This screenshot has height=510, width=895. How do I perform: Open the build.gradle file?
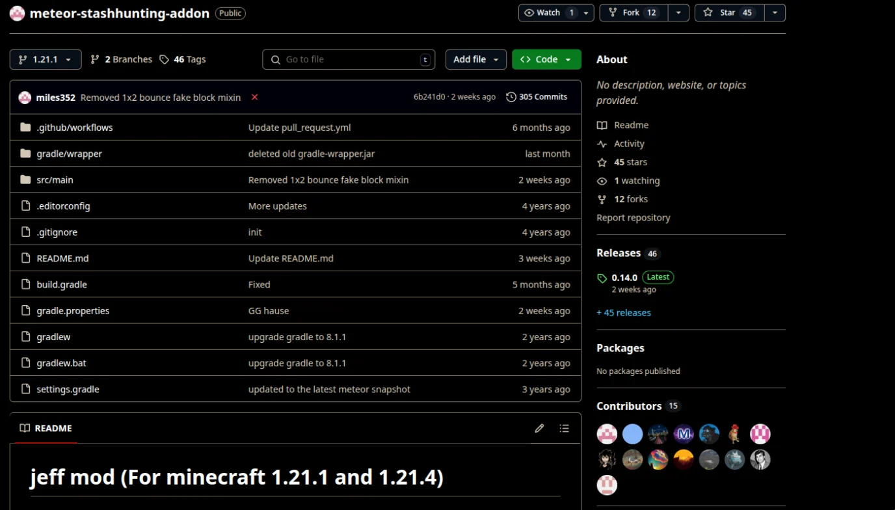click(62, 284)
